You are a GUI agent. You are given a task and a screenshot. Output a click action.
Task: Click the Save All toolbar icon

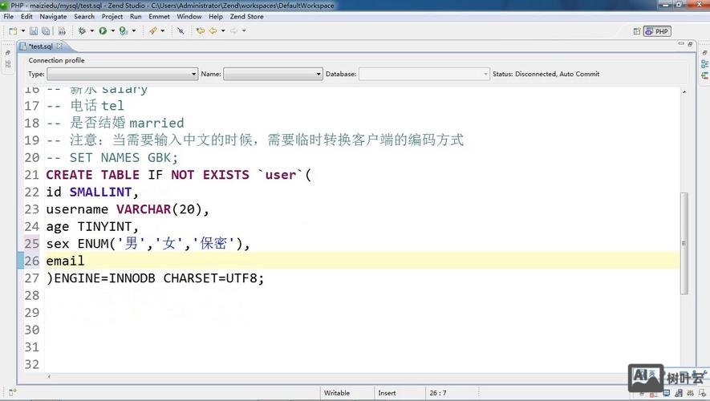pos(46,31)
